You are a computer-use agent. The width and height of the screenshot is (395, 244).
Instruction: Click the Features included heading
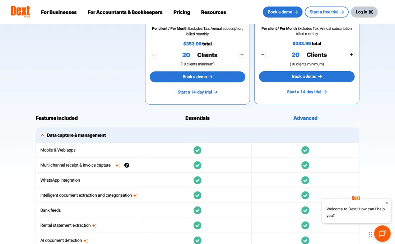(57, 118)
